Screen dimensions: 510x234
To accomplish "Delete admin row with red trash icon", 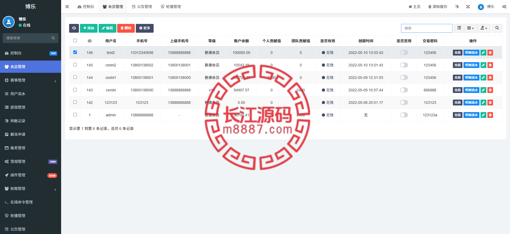I will [x=490, y=115].
